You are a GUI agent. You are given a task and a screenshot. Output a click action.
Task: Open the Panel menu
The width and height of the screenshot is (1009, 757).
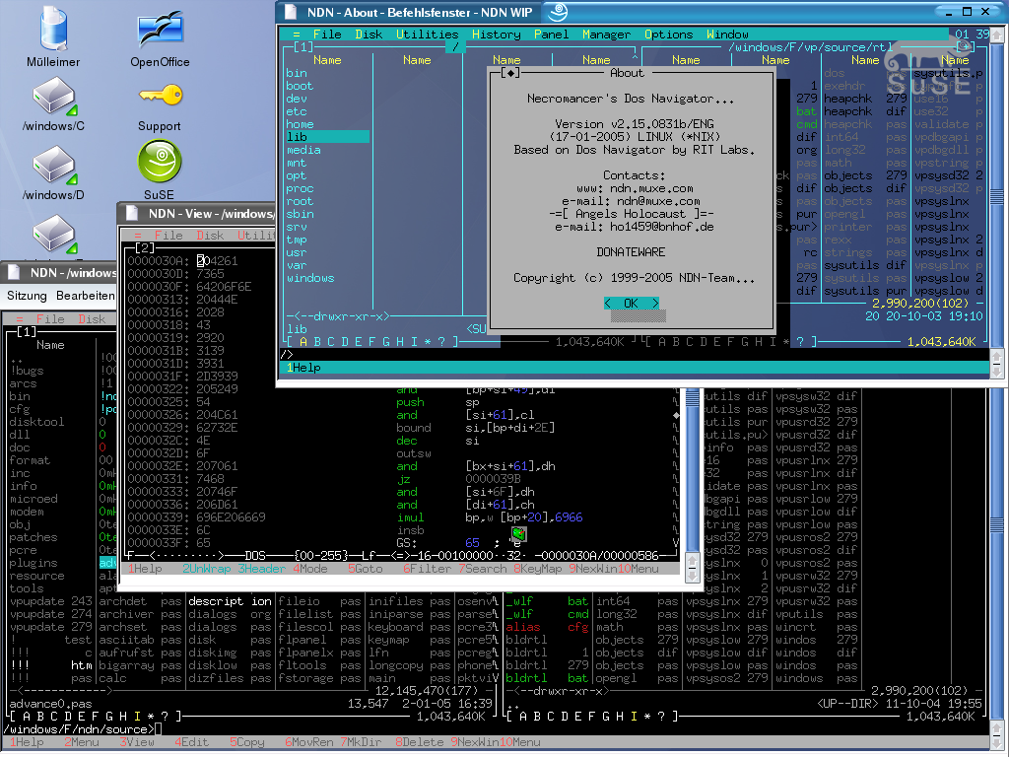click(552, 34)
